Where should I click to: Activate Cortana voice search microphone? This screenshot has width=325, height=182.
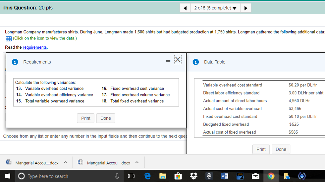pyautogui.click(x=117, y=176)
